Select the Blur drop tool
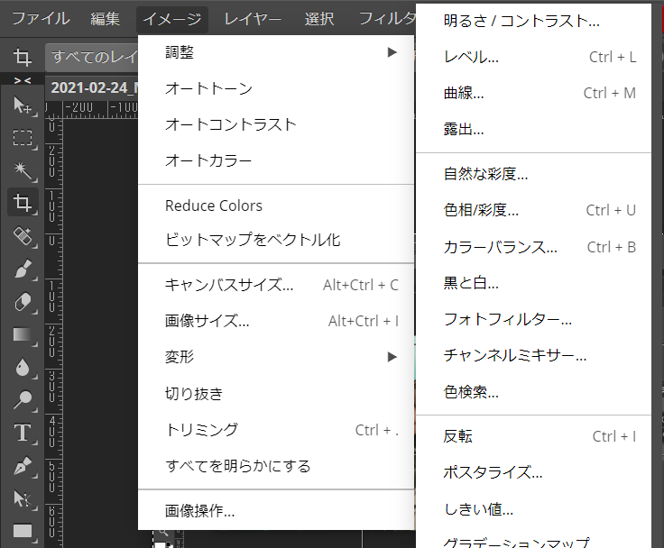664x548 pixels. (x=22, y=368)
